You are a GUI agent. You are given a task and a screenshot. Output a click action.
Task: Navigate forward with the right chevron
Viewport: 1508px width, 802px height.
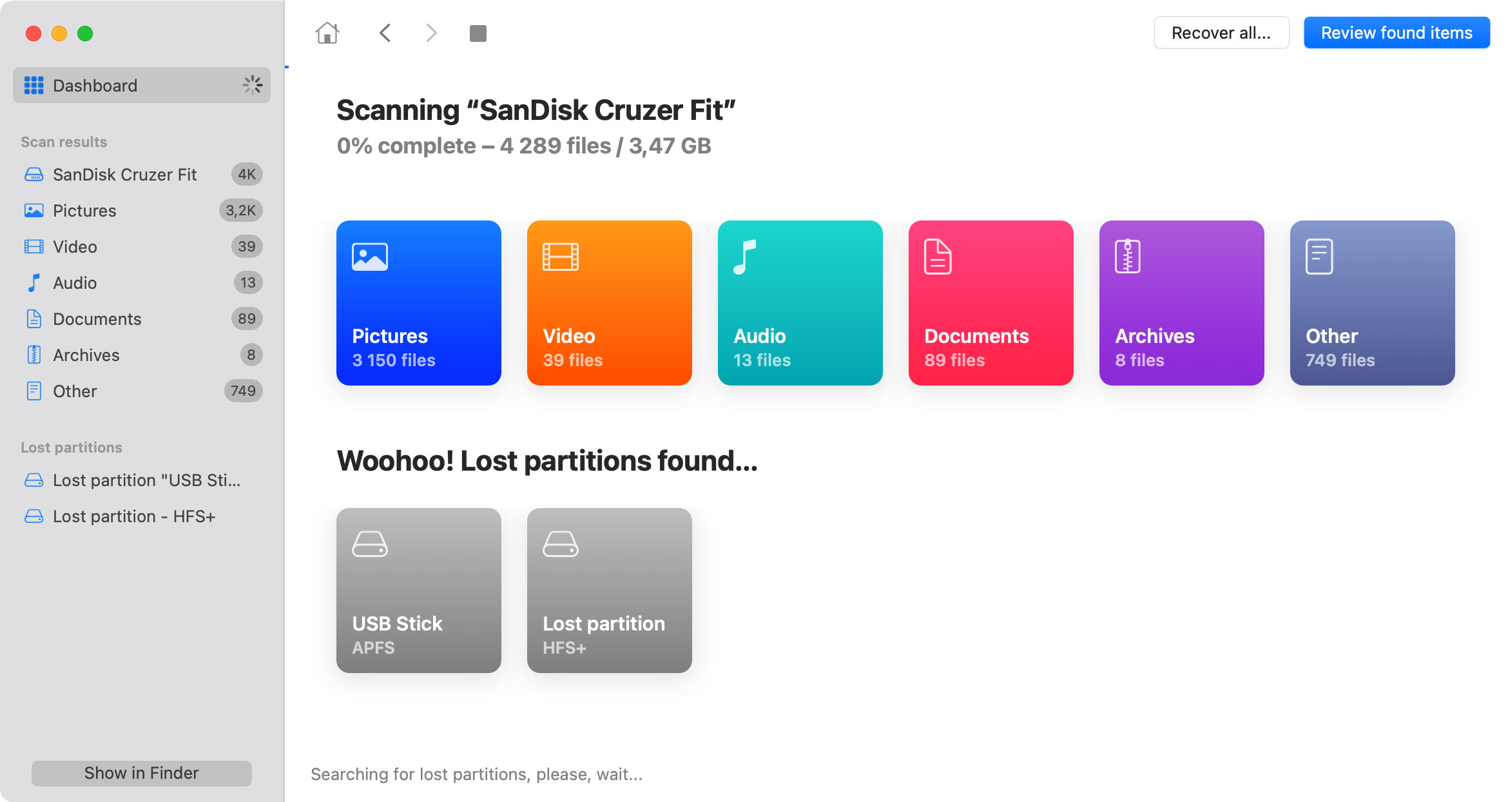click(x=431, y=33)
